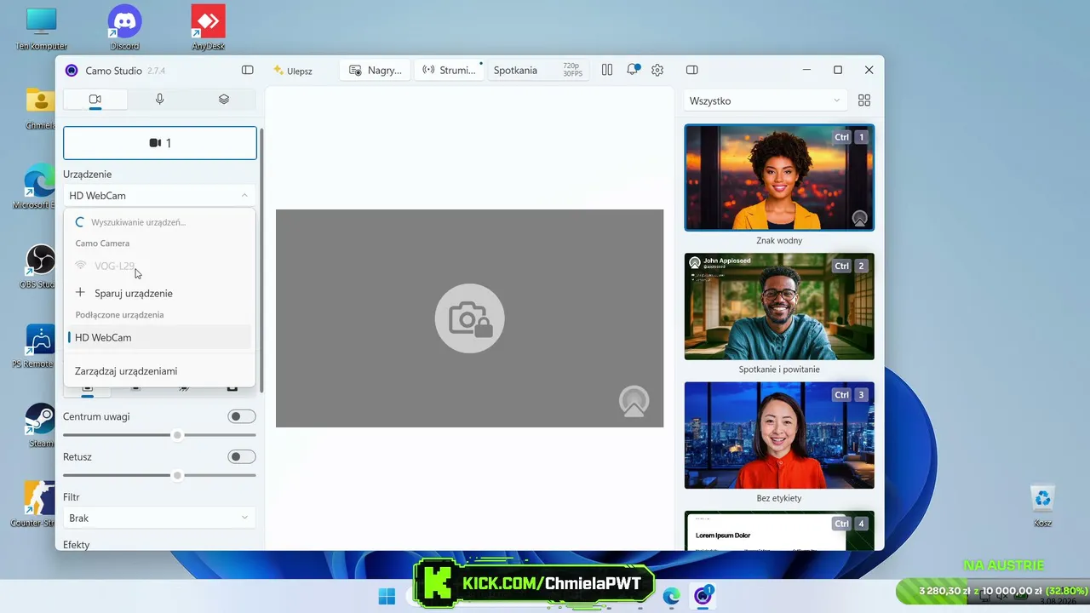Open the Spotkania 720p 30FPS selector
The image size is (1090, 613).
tap(538, 70)
